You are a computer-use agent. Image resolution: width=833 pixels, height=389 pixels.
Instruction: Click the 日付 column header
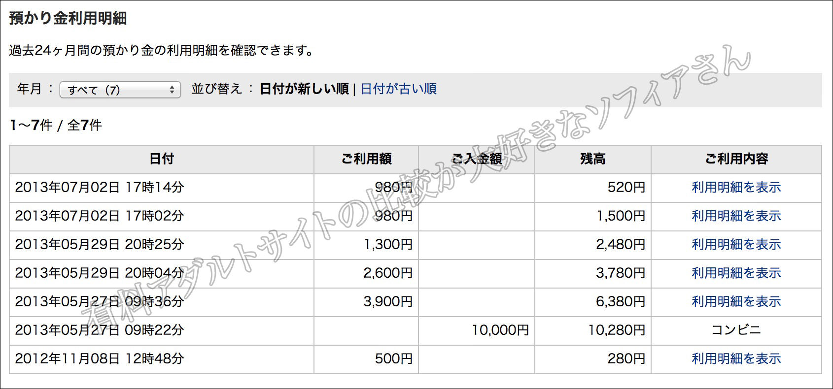[x=162, y=159]
